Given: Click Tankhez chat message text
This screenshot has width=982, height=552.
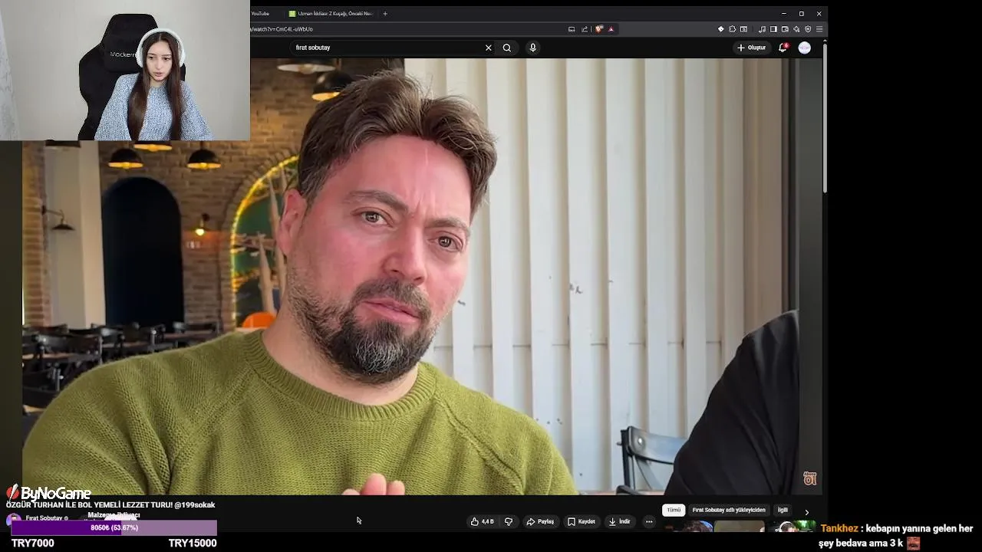Looking at the screenshot, I should point(896,535).
